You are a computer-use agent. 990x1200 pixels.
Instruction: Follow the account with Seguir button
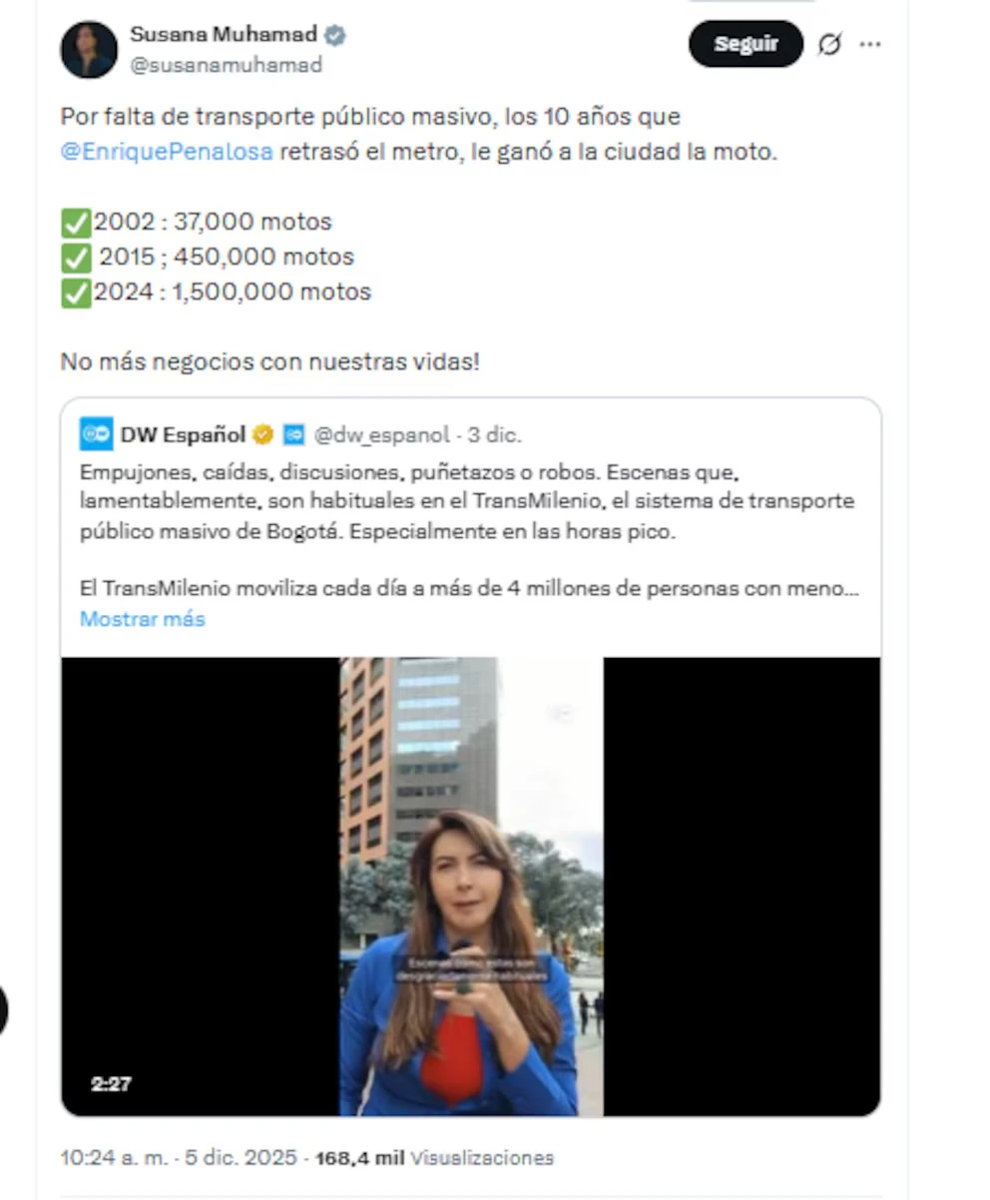coord(745,44)
